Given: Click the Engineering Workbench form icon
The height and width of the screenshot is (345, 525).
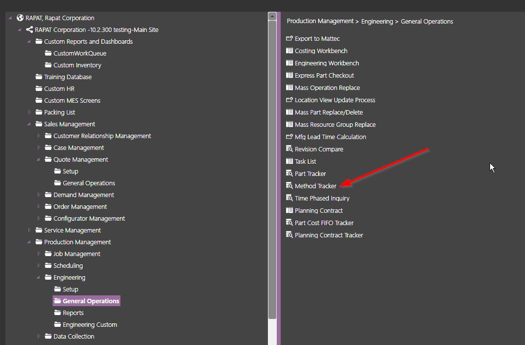Looking at the screenshot, I should (x=289, y=63).
